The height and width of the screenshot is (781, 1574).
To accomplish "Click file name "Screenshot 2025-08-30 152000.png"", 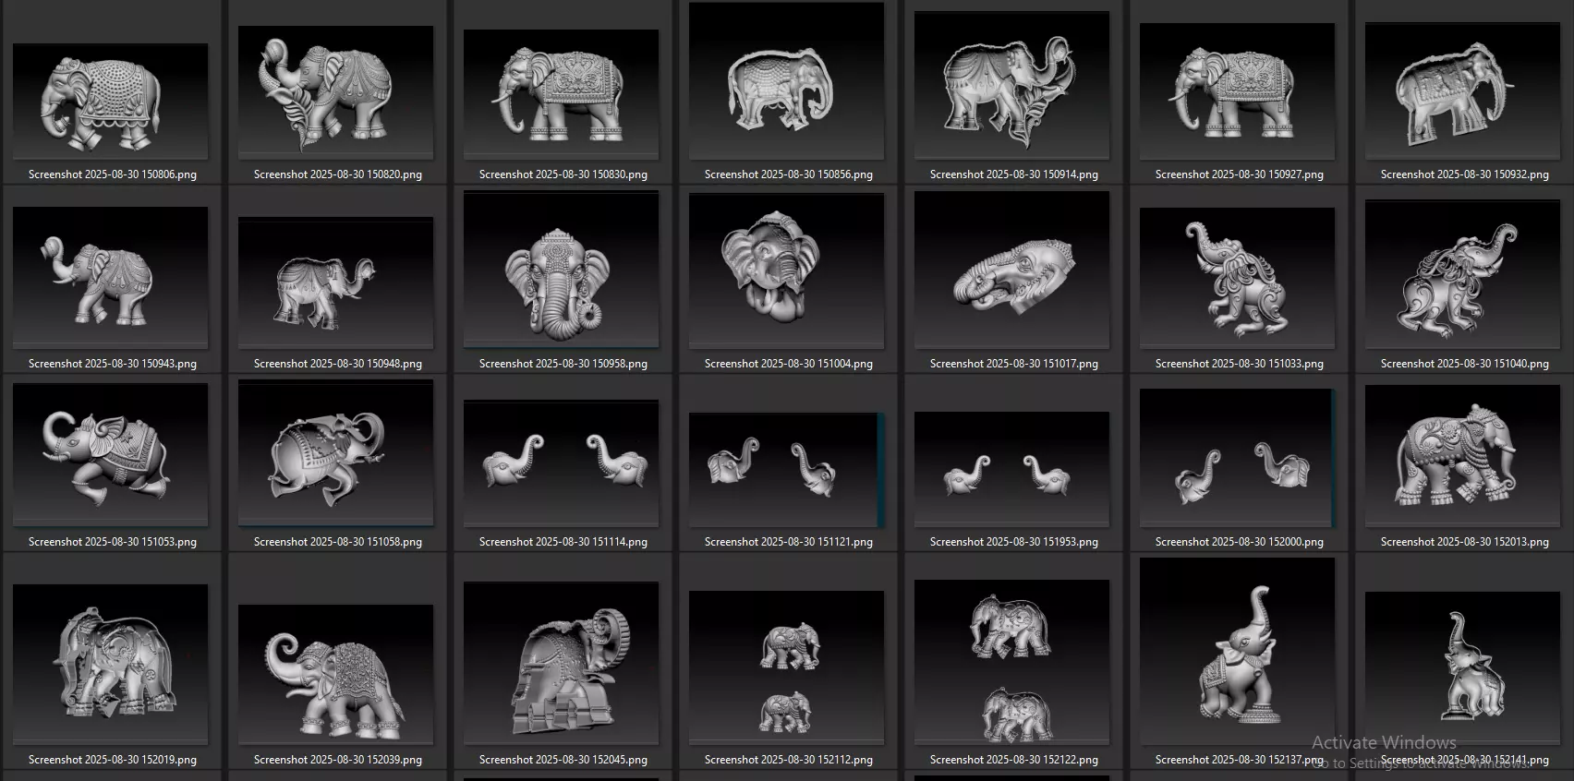I will pyautogui.click(x=1240, y=542).
